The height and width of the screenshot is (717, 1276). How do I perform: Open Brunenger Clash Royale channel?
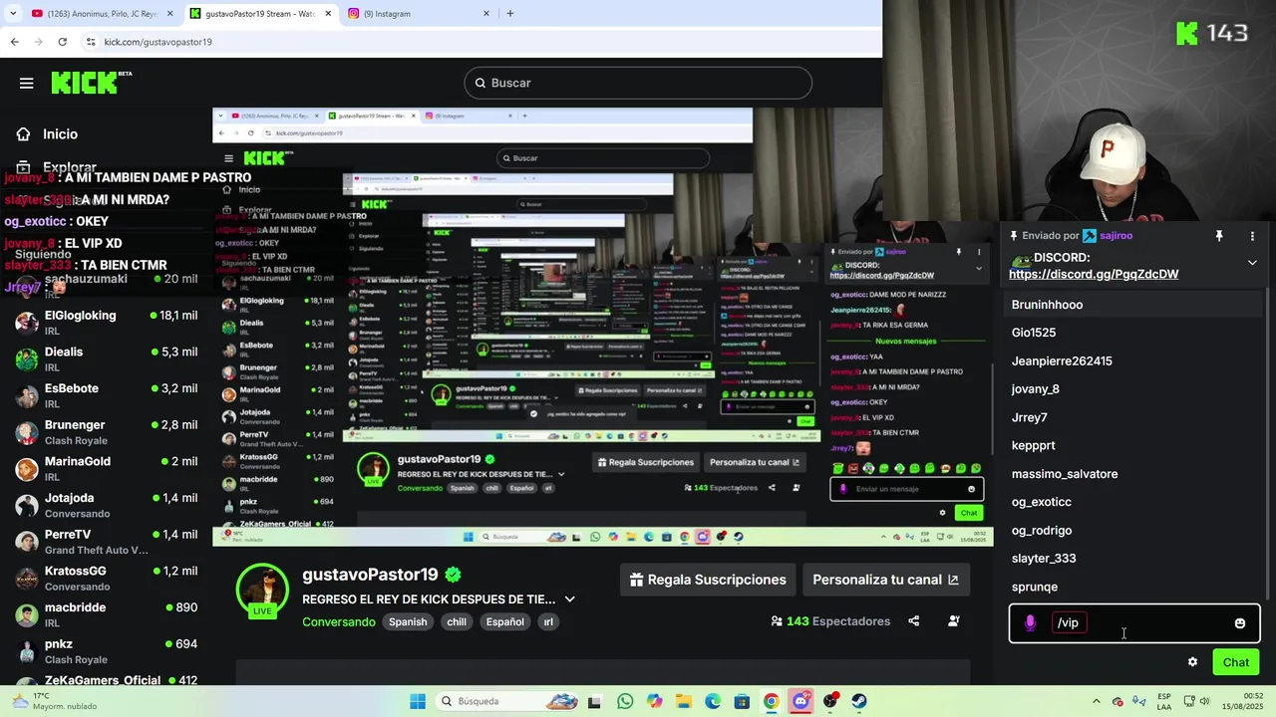coord(107,432)
